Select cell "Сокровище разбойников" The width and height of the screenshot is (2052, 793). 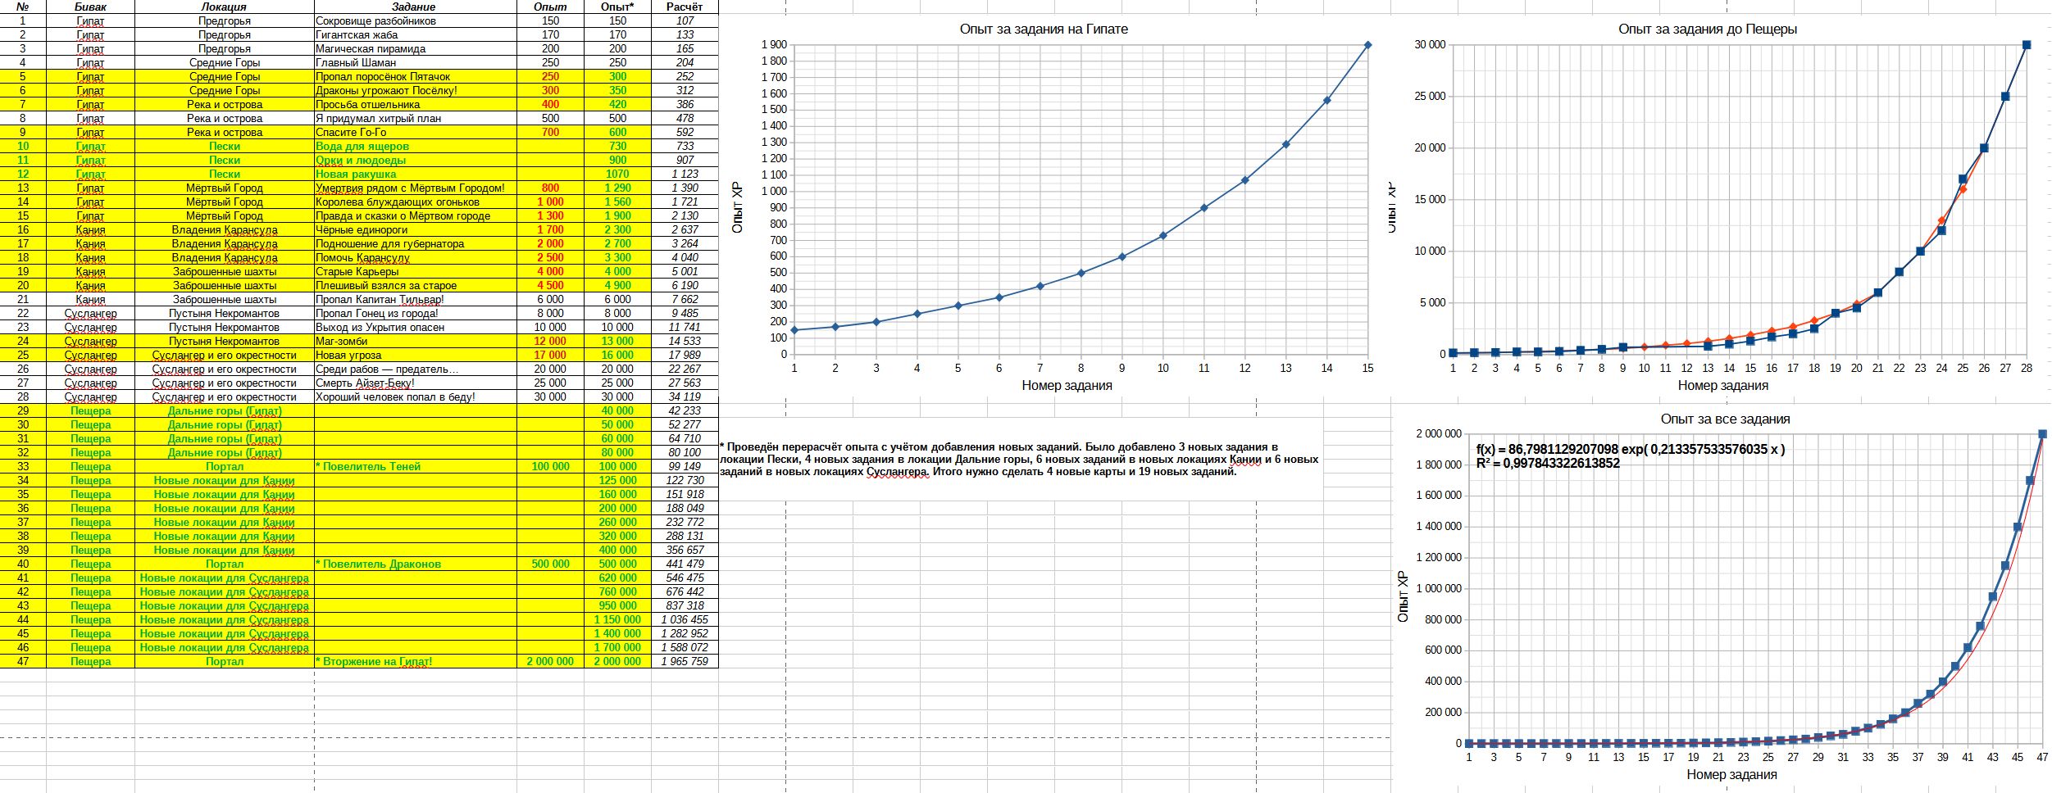pos(376,20)
